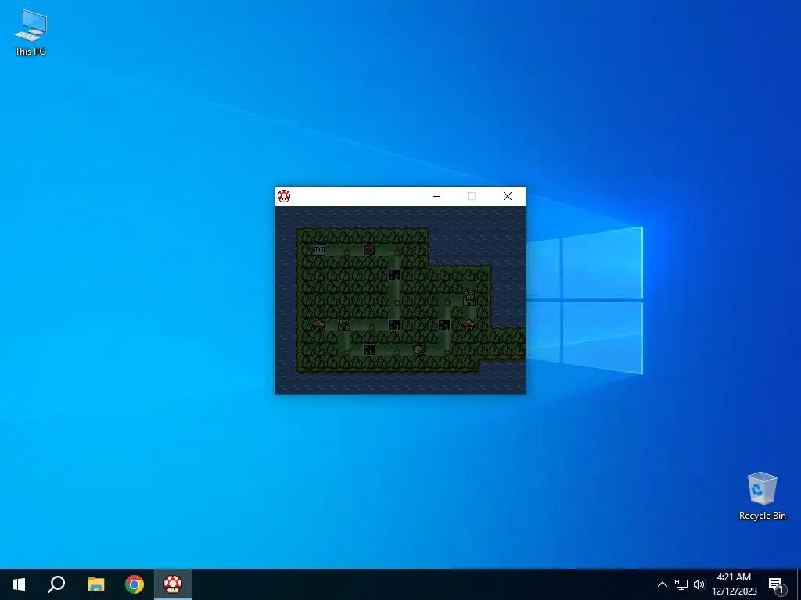The image size is (801, 600).
Task: Select level 4 tile on the map
Action: (369, 350)
